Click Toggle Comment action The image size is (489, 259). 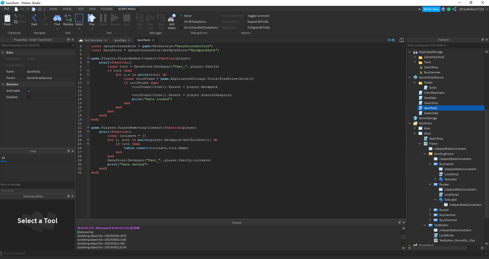tap(258, 16)
